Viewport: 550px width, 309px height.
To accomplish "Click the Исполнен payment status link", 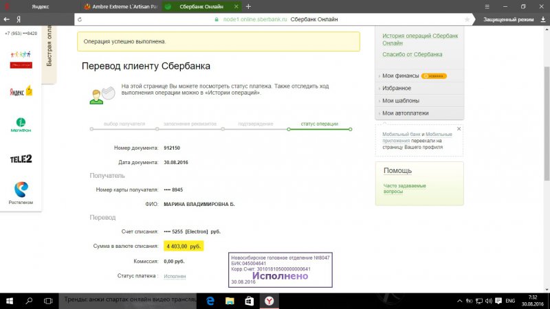I will tap(175, 276).
